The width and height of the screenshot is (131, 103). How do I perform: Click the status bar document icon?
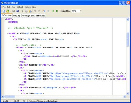[x=24, y=101]
